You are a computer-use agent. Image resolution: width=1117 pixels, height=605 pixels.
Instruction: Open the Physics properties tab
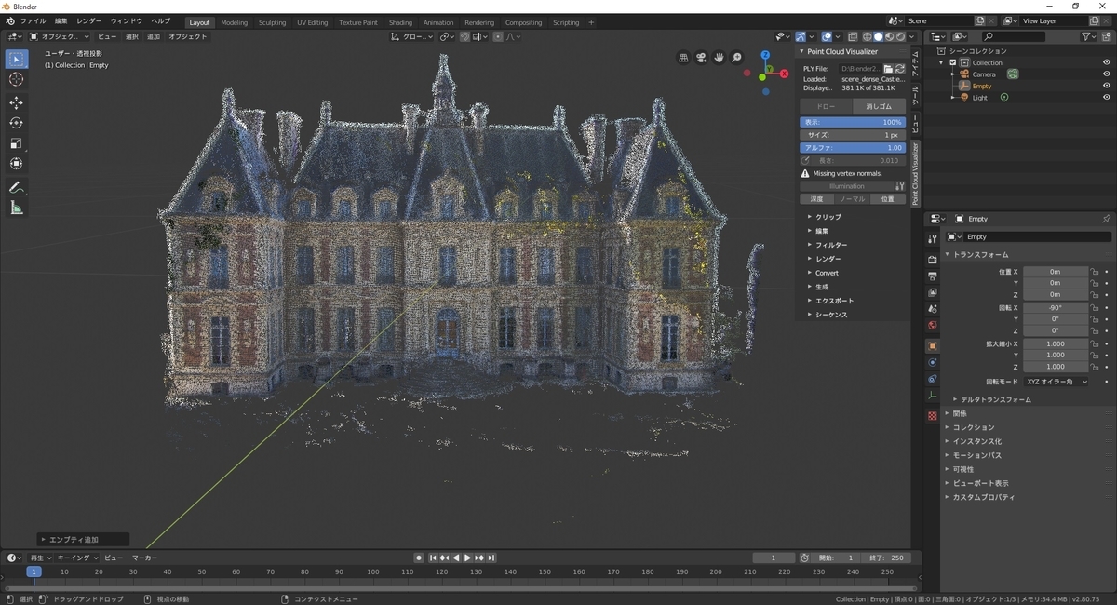click(x=932, y=379)
